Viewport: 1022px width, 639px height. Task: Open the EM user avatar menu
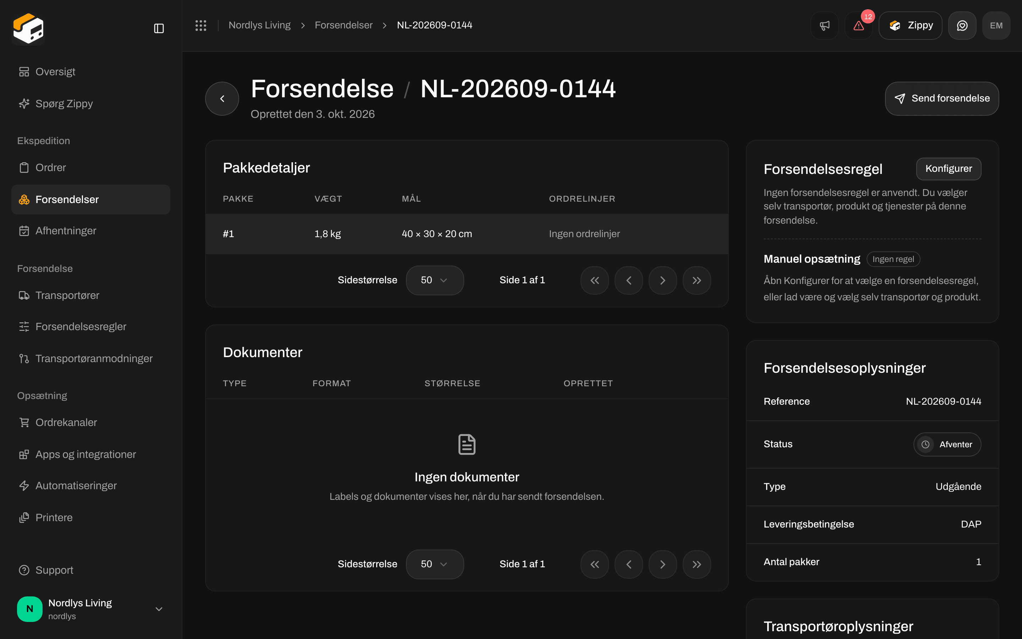(x=996, y=25)
